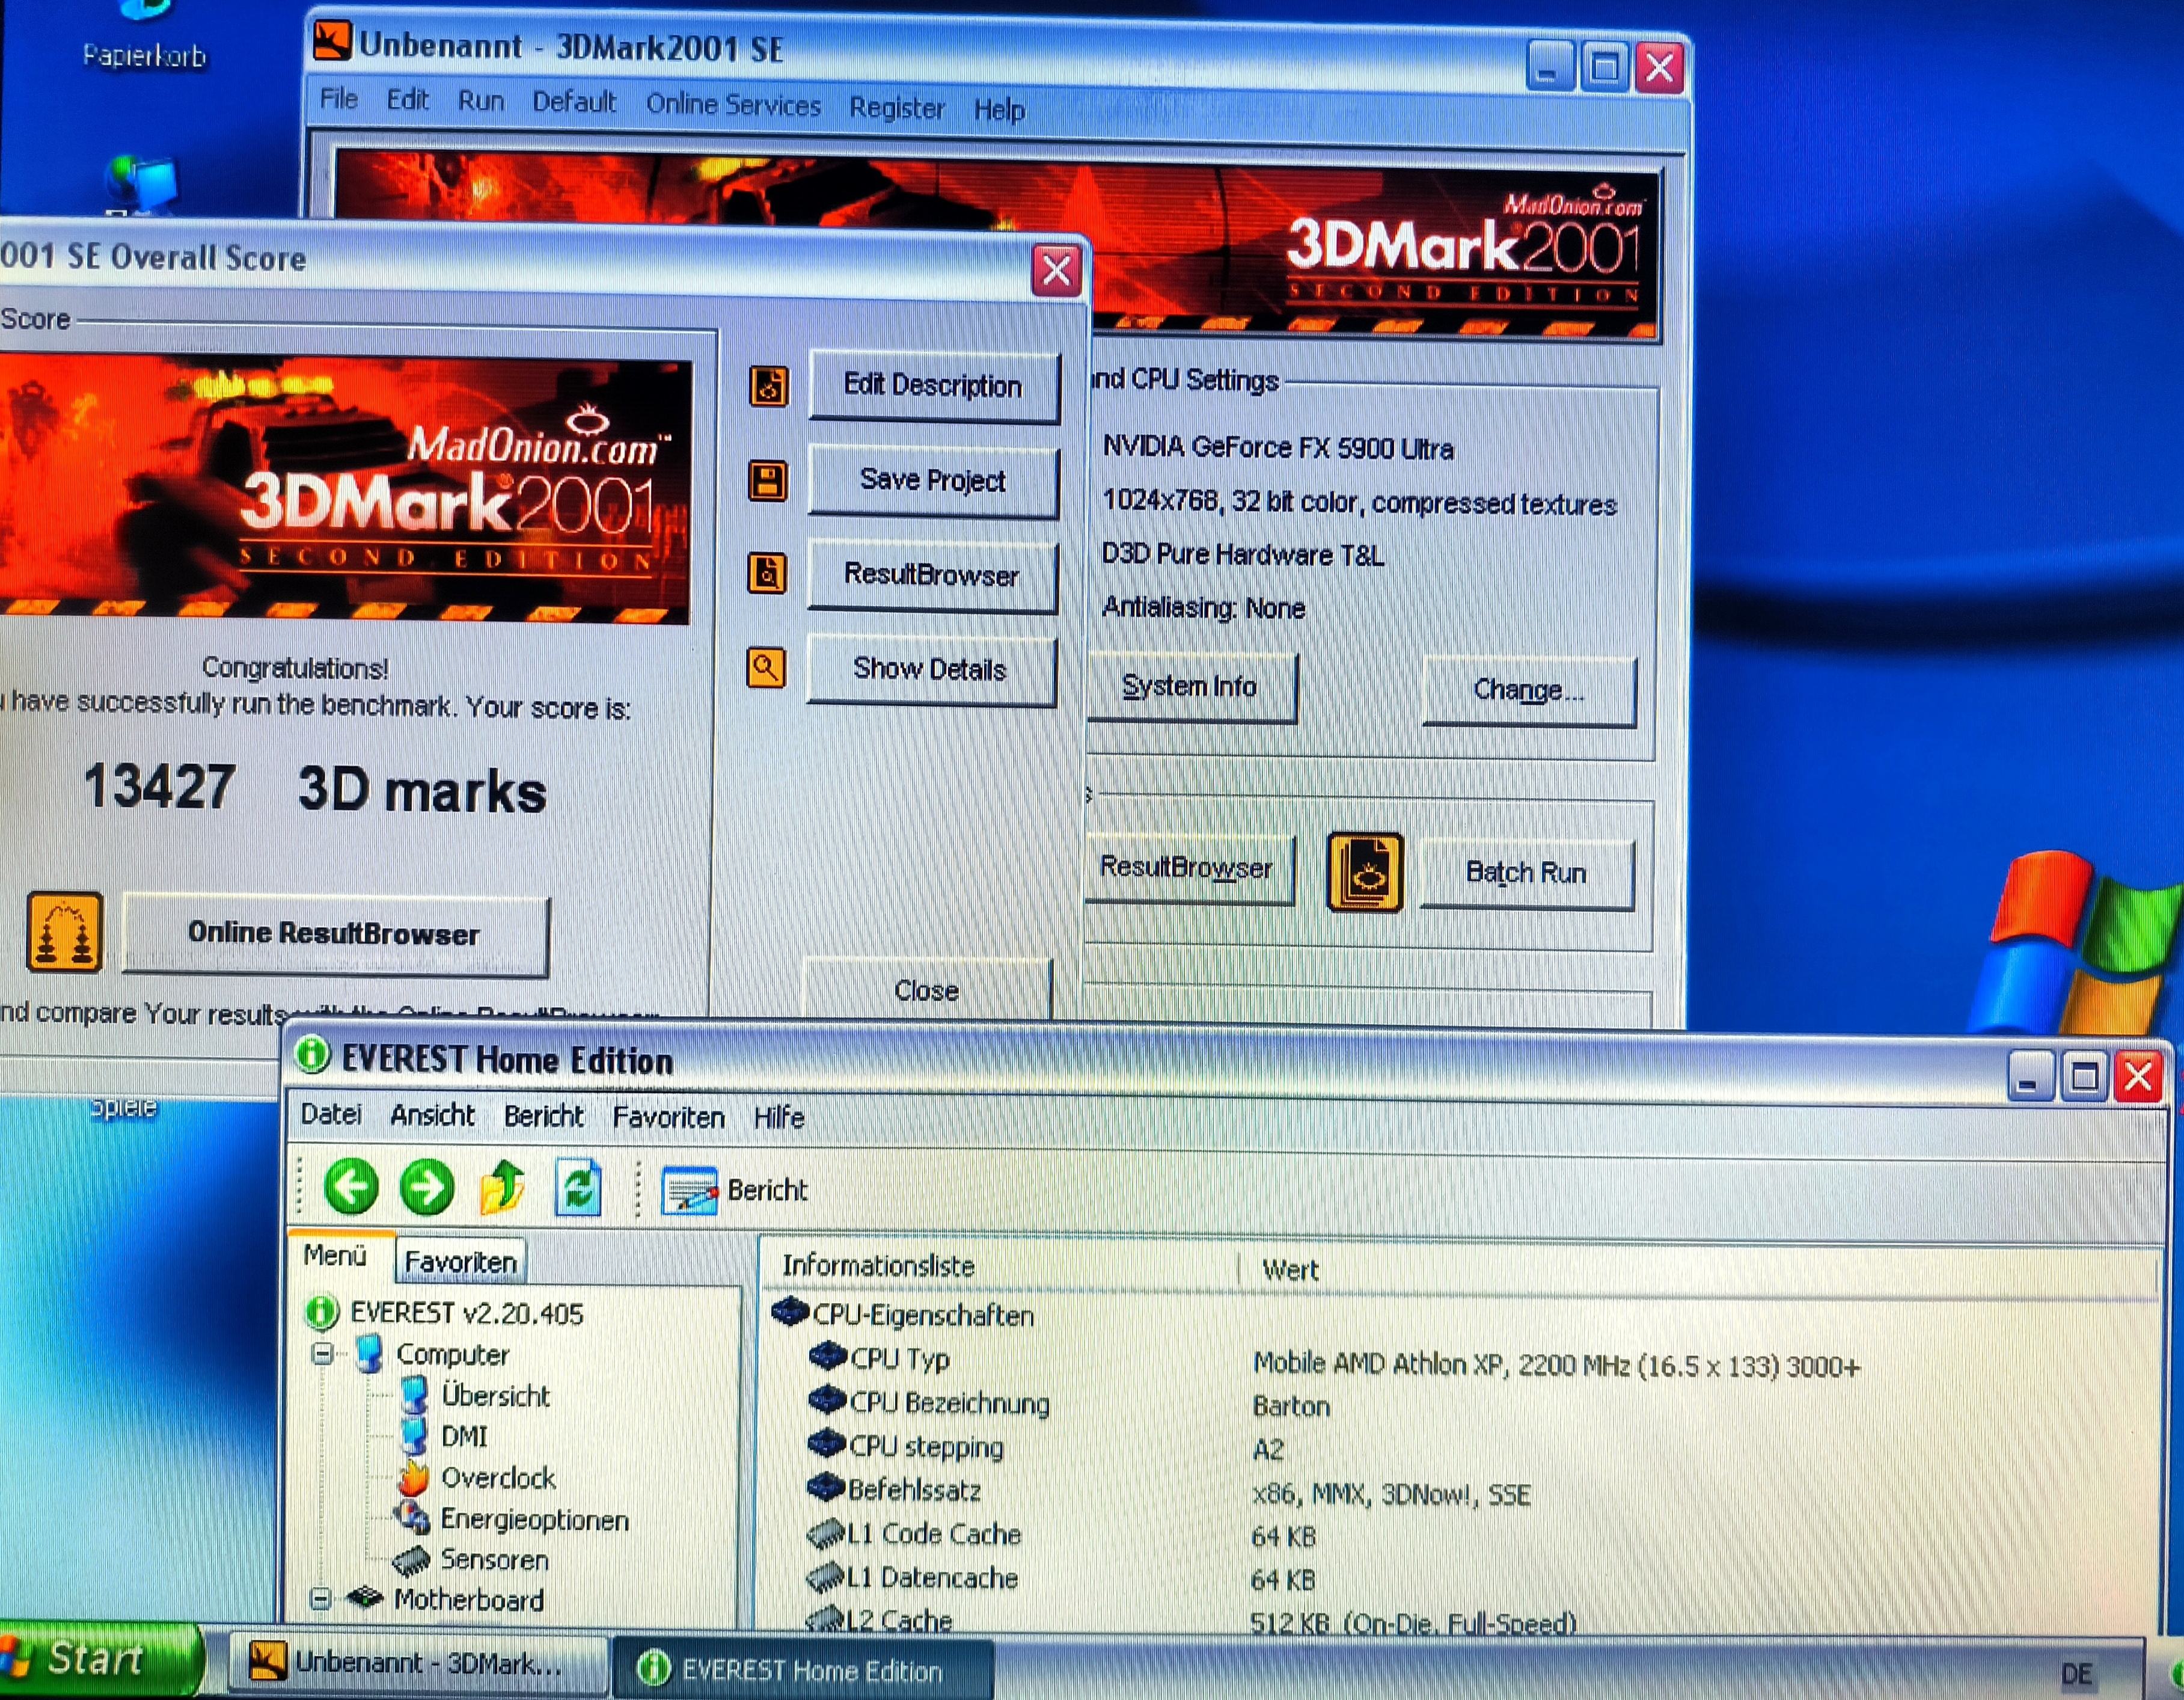
Task: Switch to Unbenannt - 3DMark taskbar item
Action: coord(418,1664)
